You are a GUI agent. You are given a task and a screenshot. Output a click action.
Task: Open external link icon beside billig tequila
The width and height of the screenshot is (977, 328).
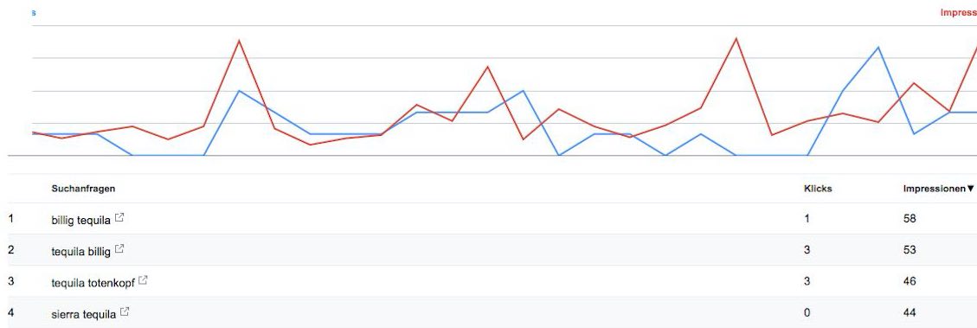tap(119, 217)
